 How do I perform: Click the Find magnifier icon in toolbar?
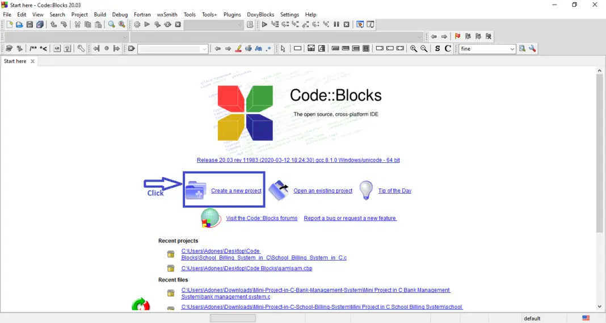[112, 25]
